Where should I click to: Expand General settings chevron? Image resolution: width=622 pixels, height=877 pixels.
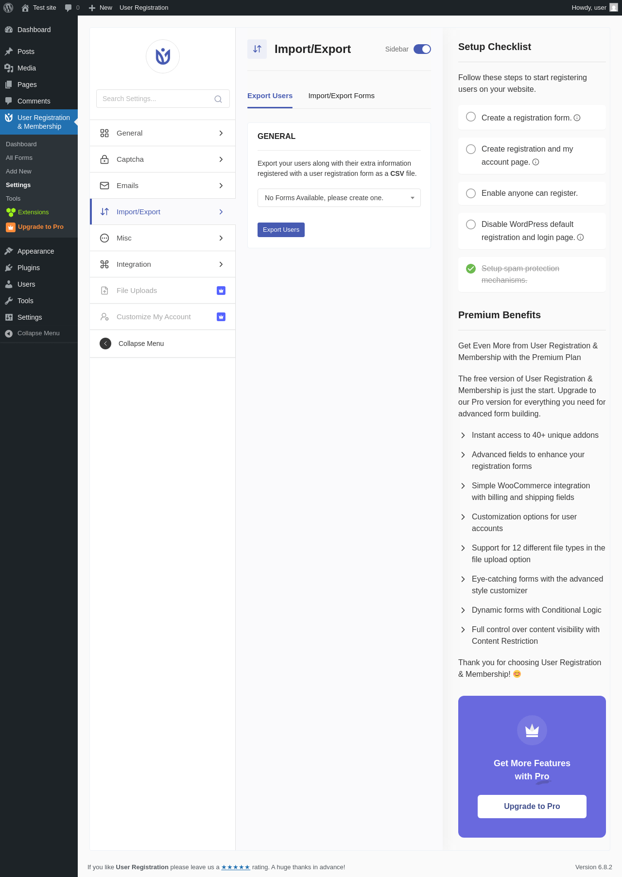[x=221, y=133]
